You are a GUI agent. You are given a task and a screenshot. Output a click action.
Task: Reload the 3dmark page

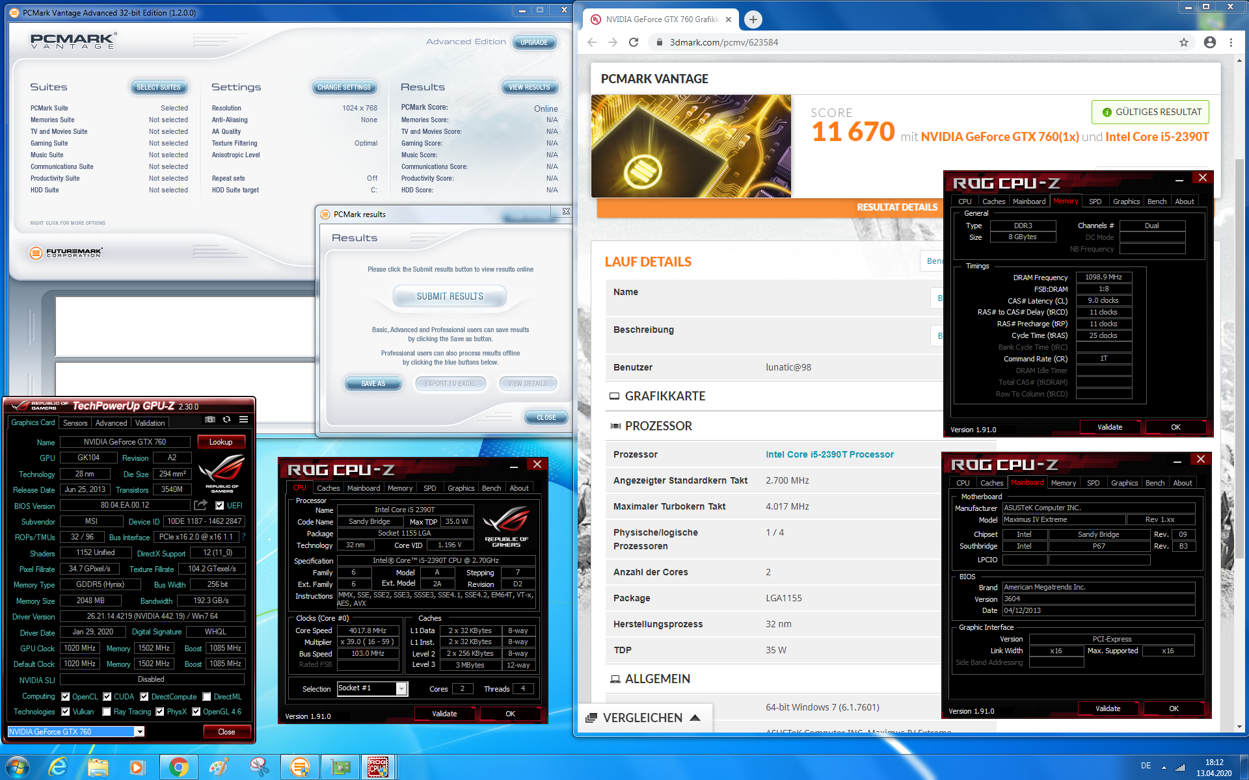634,42
